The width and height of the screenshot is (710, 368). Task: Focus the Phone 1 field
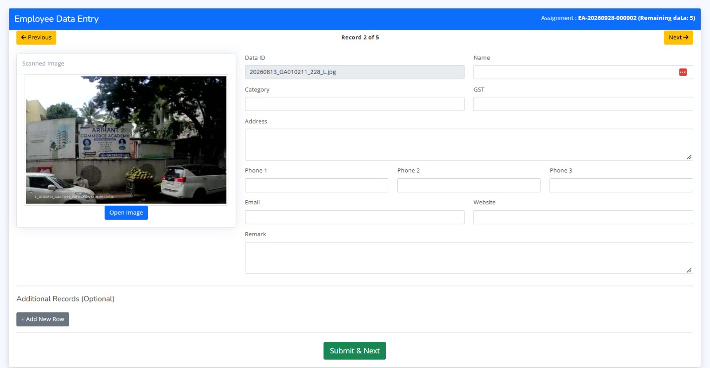click(x=316, y=185)
